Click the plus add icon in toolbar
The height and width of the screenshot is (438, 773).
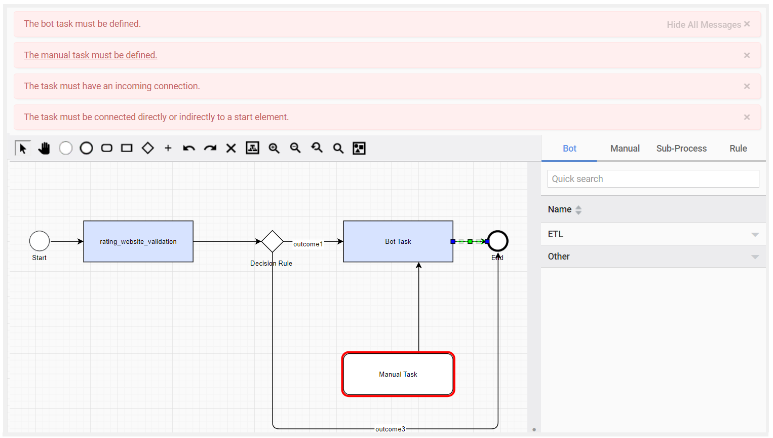pyautogui.click(x=168, y=148)
